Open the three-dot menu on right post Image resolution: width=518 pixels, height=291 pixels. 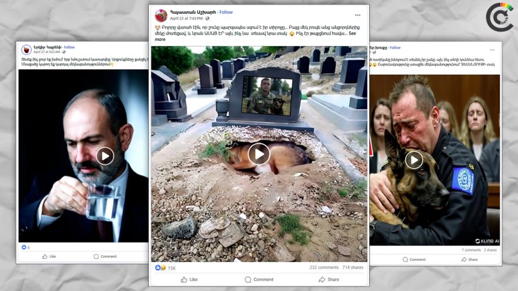click(492, 50)
